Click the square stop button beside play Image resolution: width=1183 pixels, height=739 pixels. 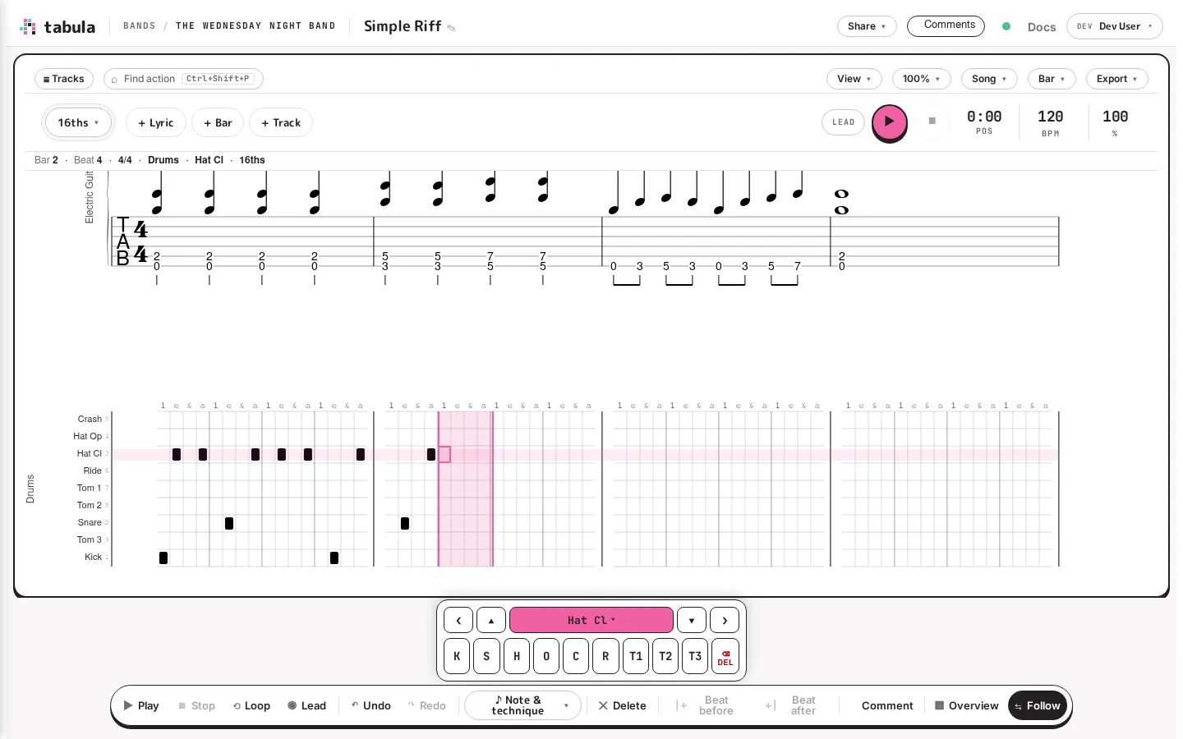(932, 121)
